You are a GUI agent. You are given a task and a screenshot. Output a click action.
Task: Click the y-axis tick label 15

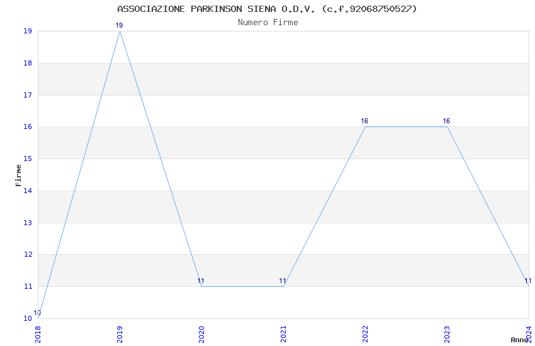pyautogui.click(x=28, y=159)
